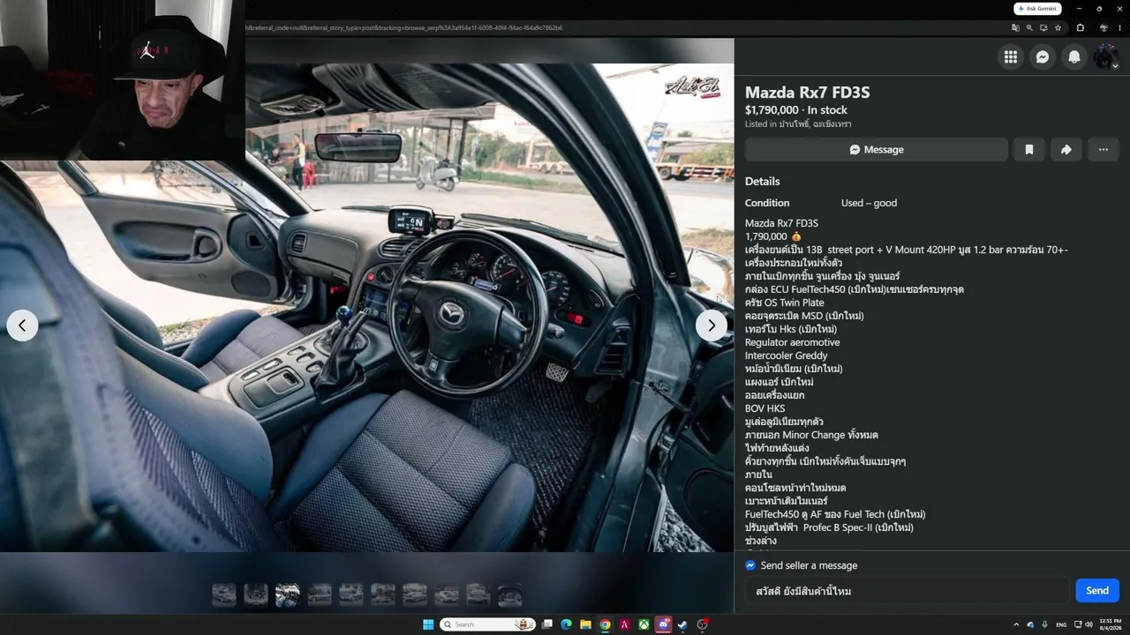
Task: Select the second photo thumbnail
Action: (256, 595)
